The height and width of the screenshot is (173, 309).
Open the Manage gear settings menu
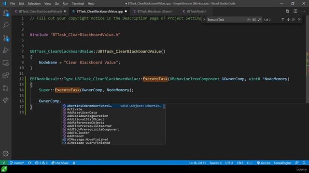click(6, 153)
